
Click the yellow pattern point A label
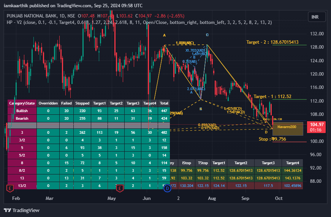(164, 35)
